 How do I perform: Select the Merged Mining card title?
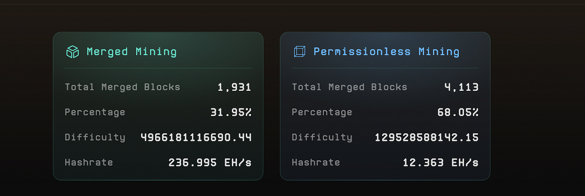(x=131, y=52)
